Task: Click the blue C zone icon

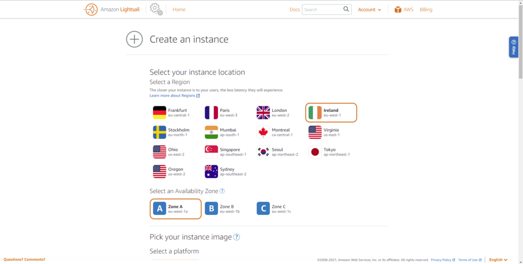Action: coord(263,208)
